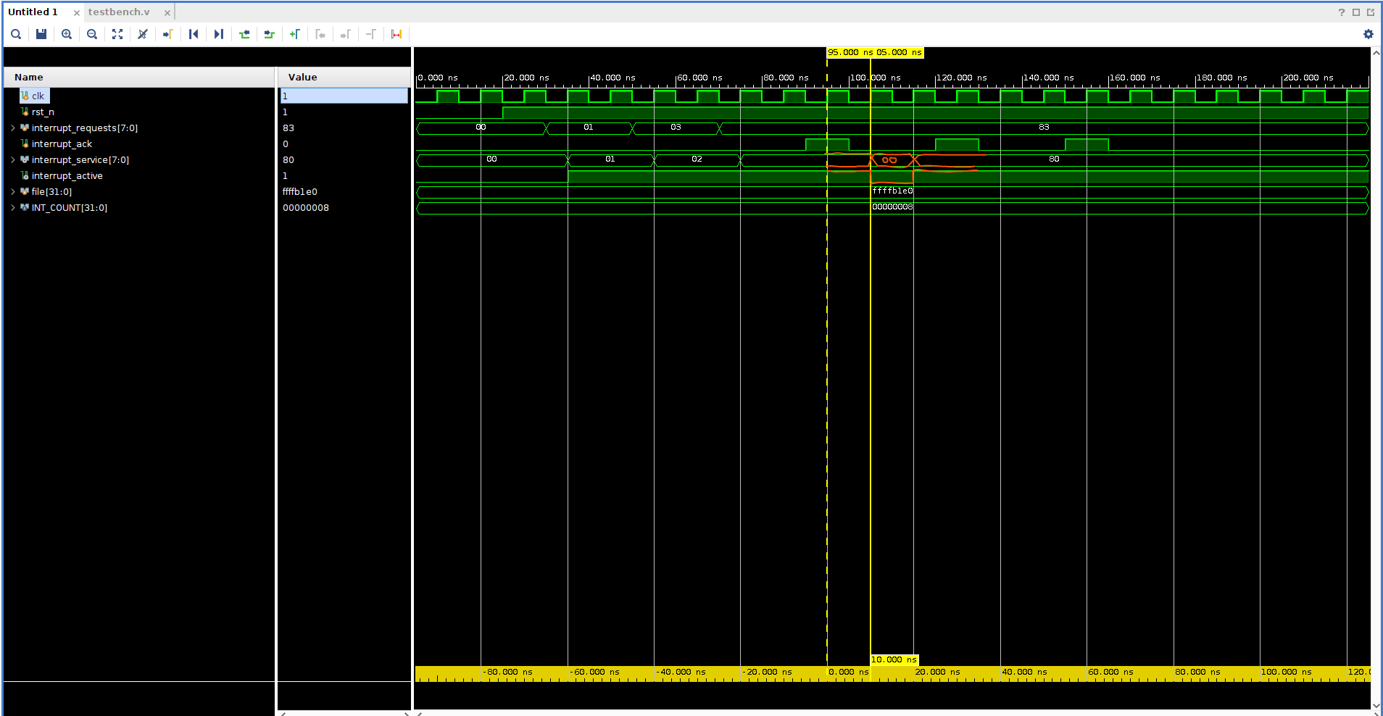Screen dimensions: 1383x716
Task: Toggle floating measurement ruler icon
Action: pos(396,34)
